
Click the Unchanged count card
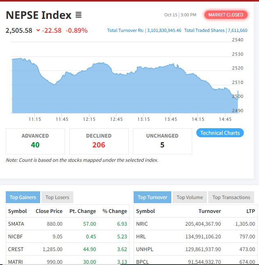[162, 141]
